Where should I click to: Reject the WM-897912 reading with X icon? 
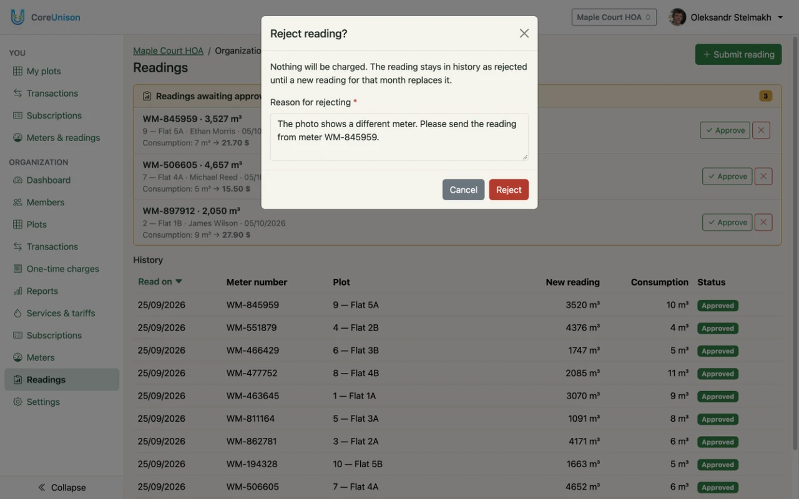pyautogui.click(x=763, y=223)
